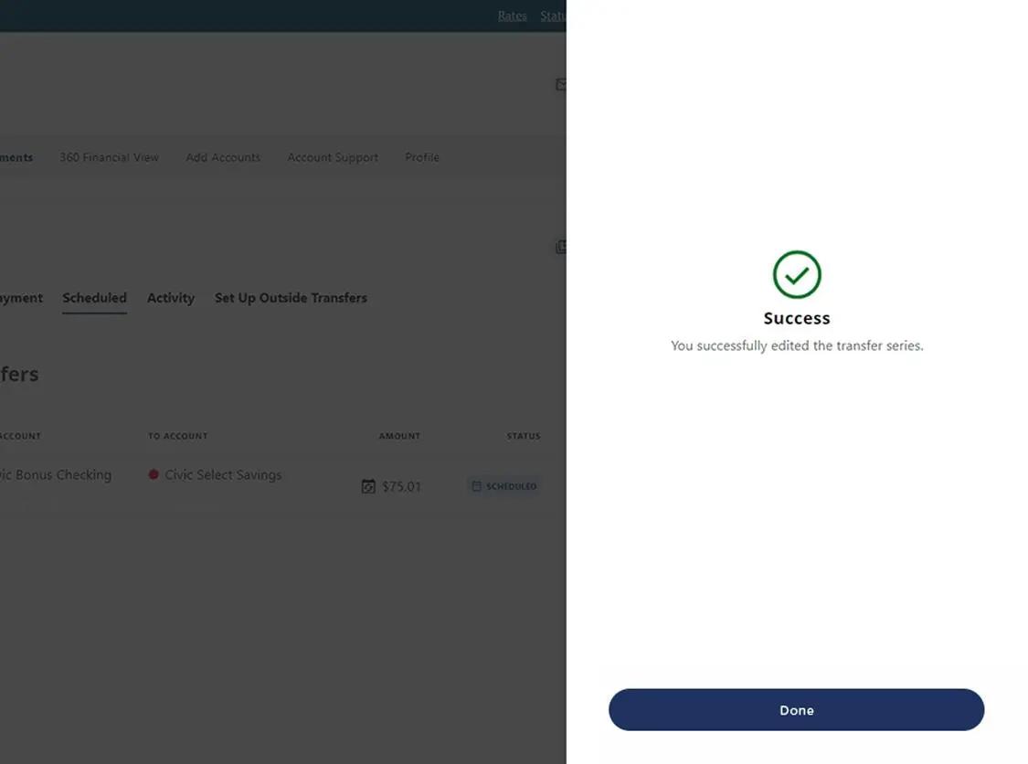Click the calendar icon inside the Scheduled badge
Viewport: 1028px width, 764px height.
(x=478, y=485)
